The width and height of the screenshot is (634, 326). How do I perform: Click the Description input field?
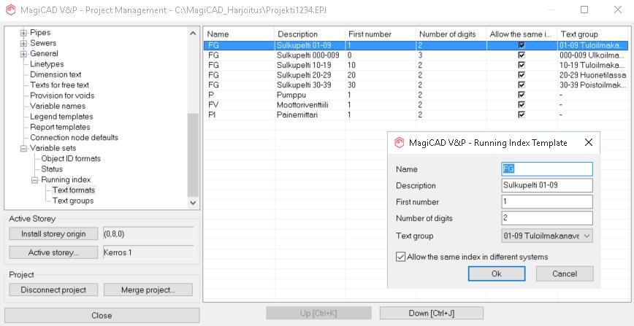(547, 185)
